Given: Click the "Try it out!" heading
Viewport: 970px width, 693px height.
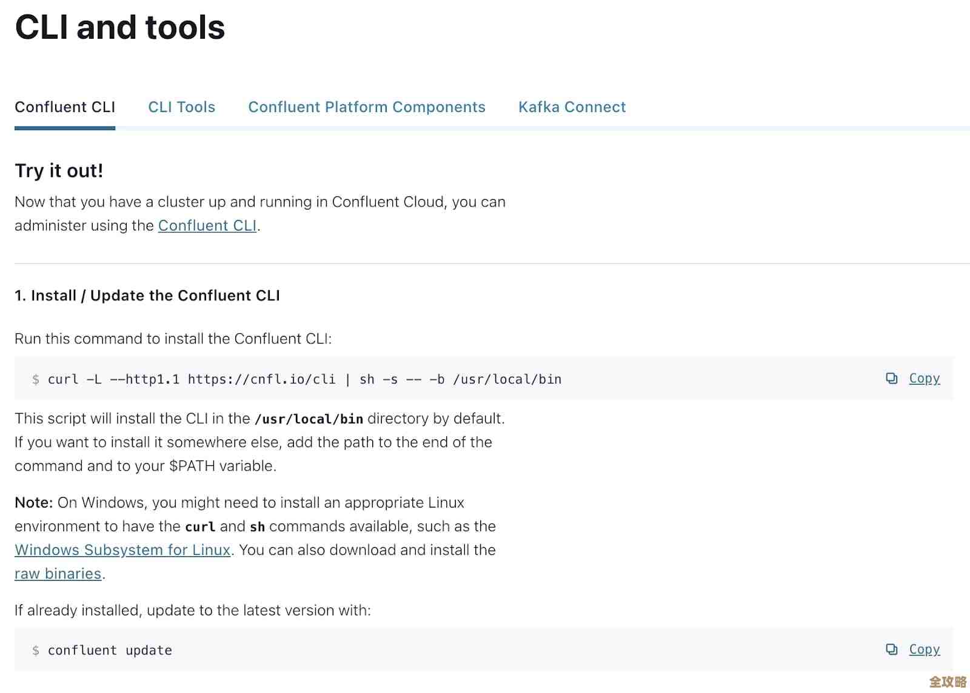Looking at the screenshot, I should [x=59, y=171].
